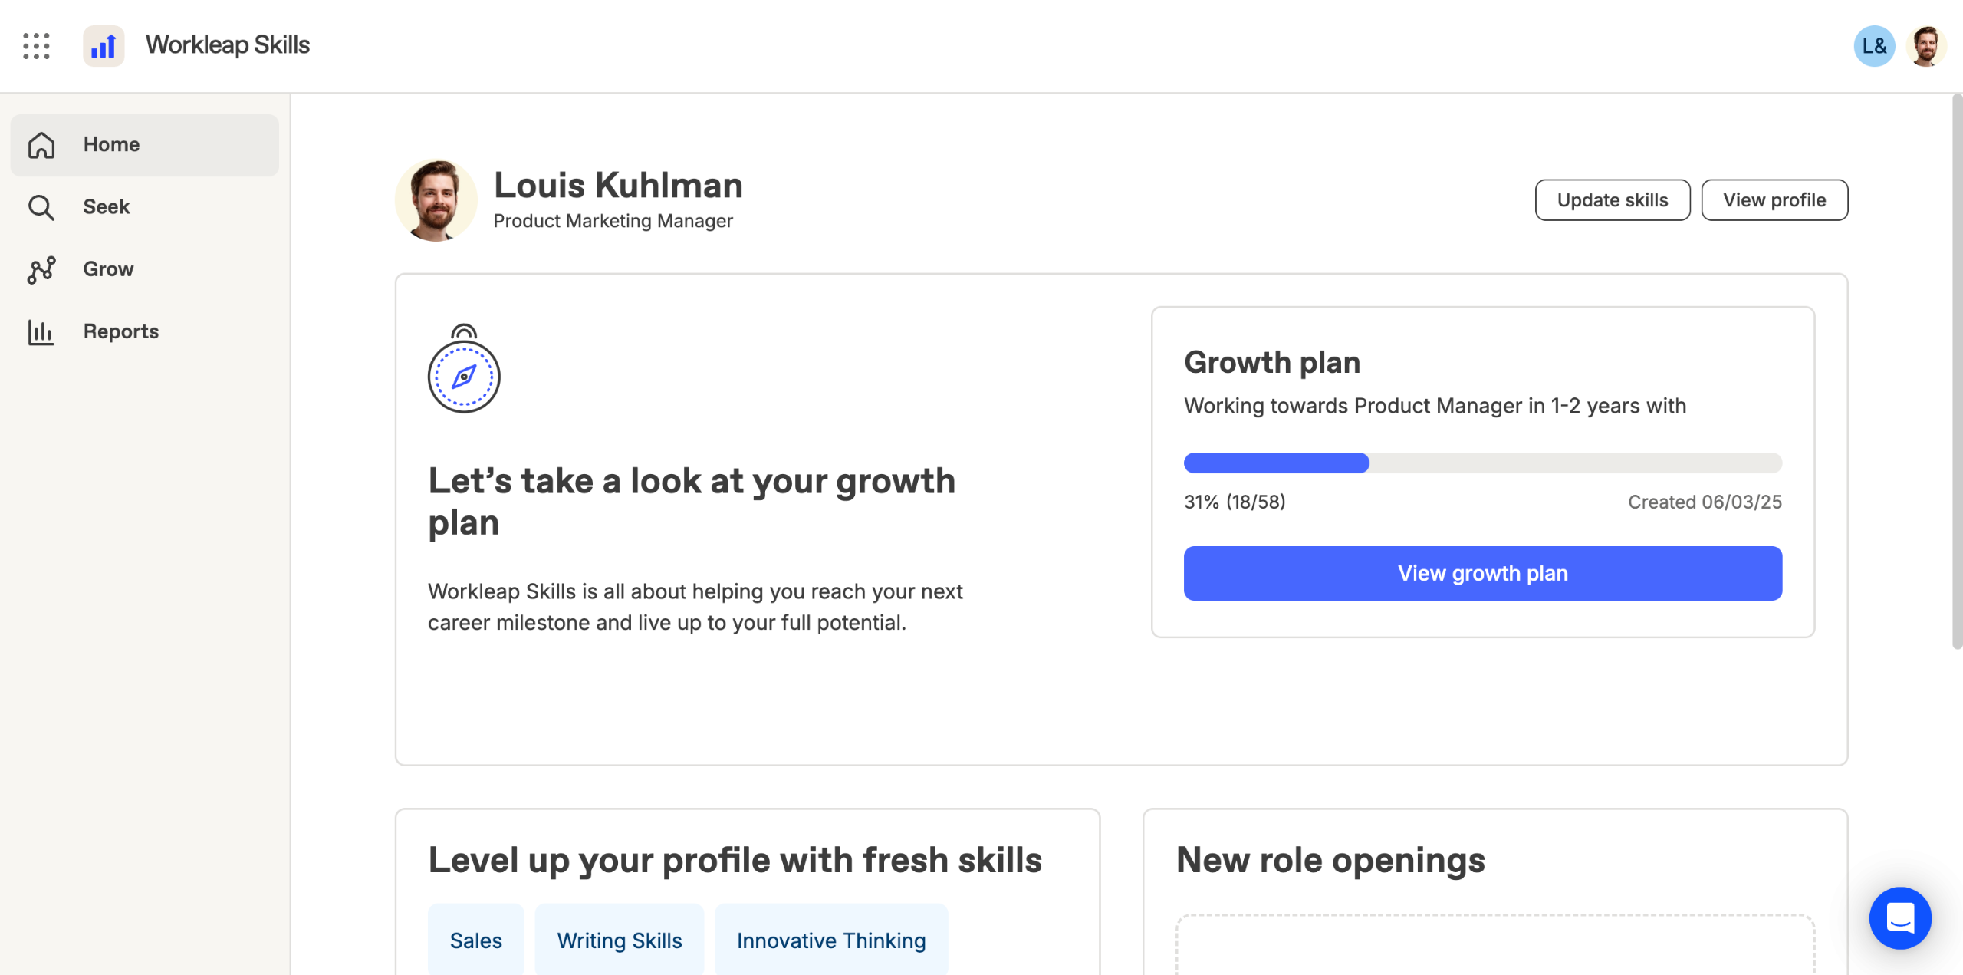
Task: Open the chat support bubble
Action: pos(1899,917)
